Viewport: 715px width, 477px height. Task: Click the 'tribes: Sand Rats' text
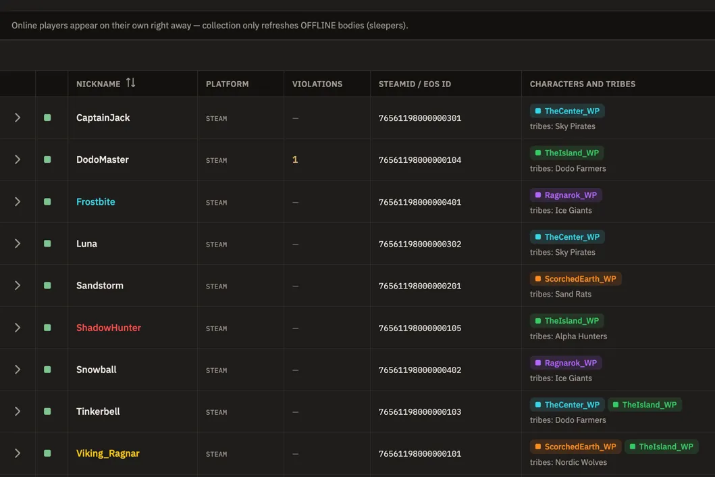(560, 295)
